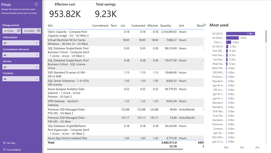This screenshot has width=271, height=153.
Task: Click quantity value 2,516,690.92
Action: coord(169,32)
